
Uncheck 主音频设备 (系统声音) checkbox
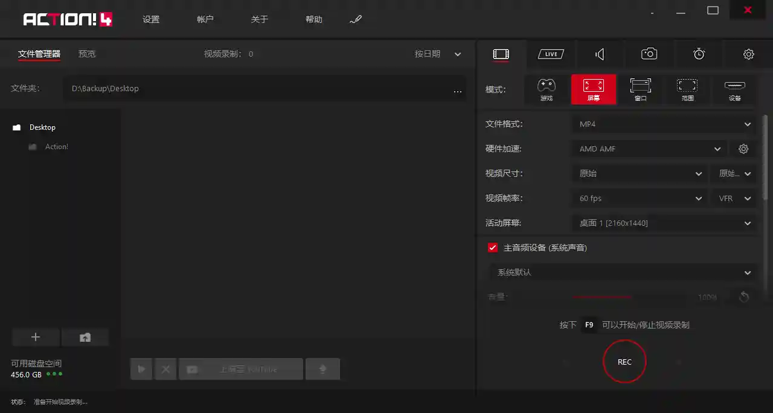click(493, 247)
